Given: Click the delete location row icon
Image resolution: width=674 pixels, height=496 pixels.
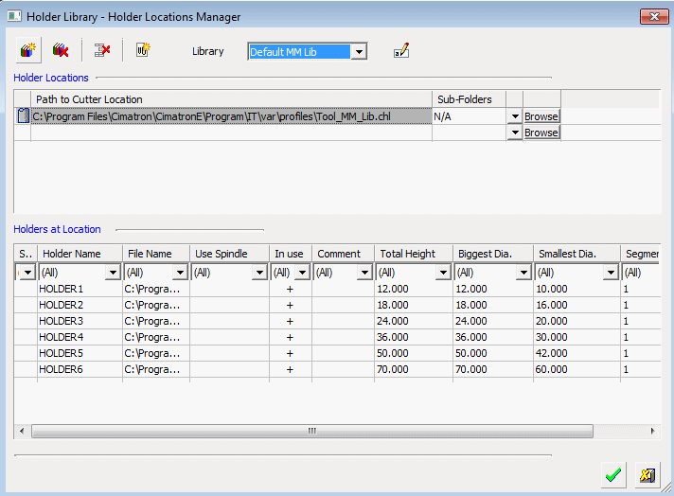Looking at the screenshot, I should [x=102, y=51].
